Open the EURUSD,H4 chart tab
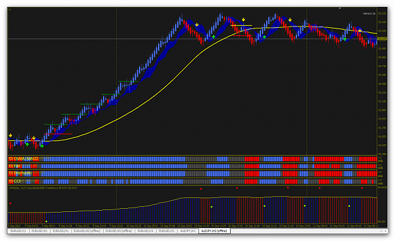Image resolution: width=395 pixels, height=241 pixels. [145, 231]
